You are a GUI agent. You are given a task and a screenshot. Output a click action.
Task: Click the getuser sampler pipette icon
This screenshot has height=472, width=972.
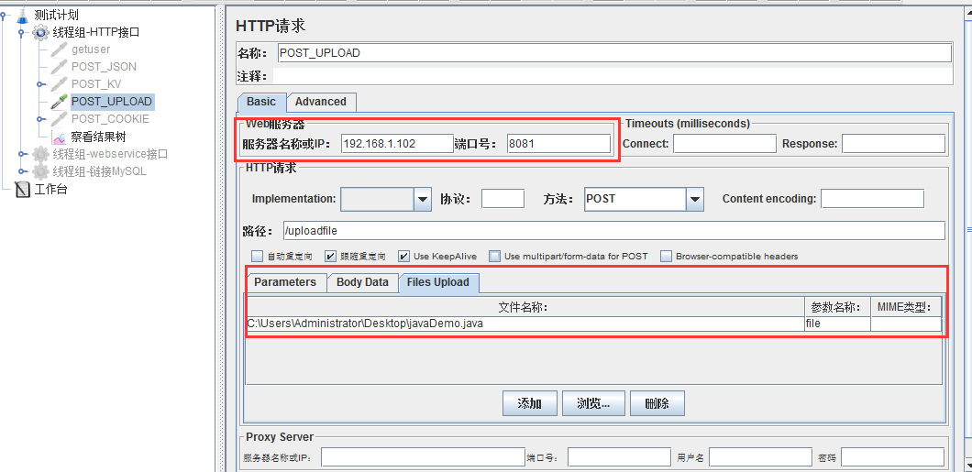coord(59,49)
